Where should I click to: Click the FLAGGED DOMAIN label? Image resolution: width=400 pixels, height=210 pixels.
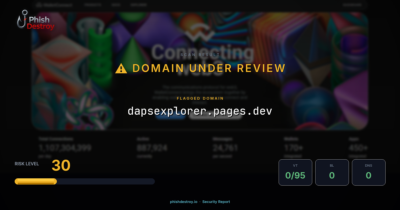200,98
